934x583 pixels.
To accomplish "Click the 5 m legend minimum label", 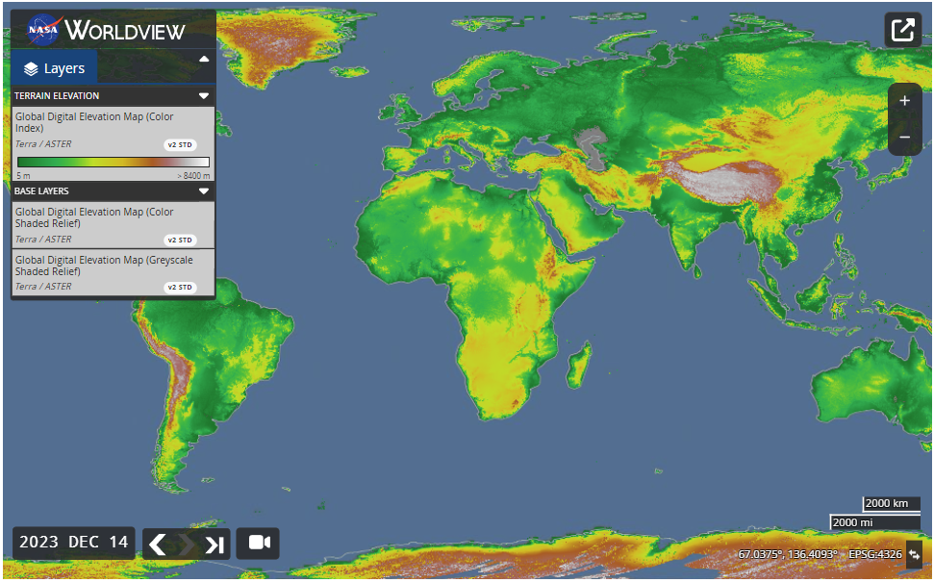I will tap(24, 176).
